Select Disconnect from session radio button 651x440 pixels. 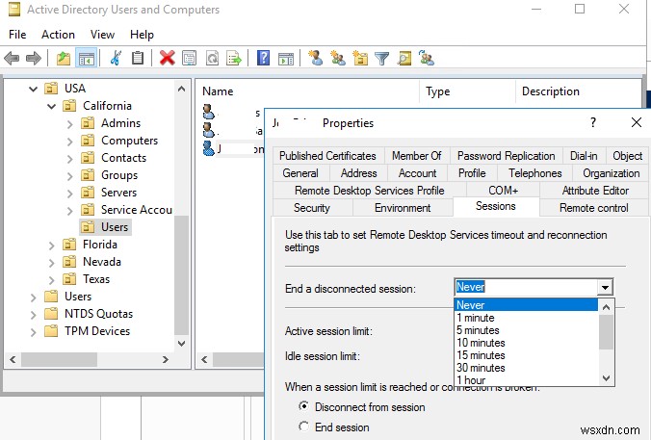tap(304, 406)
